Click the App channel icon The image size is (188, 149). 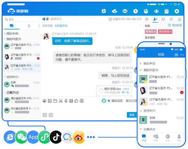[33, 137]
